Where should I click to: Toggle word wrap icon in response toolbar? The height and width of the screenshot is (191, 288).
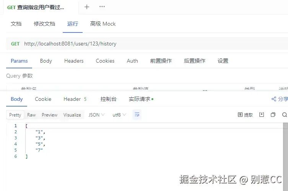click(137, 115)
